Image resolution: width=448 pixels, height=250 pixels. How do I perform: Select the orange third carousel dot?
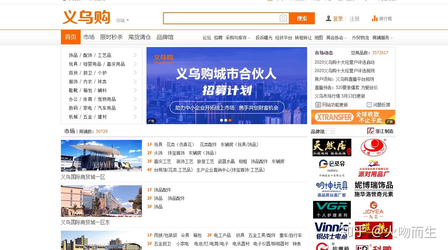click(230, 120)
